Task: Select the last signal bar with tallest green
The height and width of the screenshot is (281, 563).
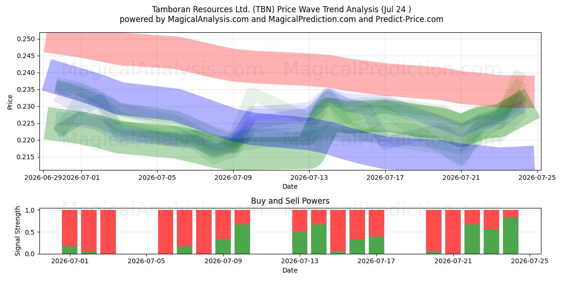Action: pyautogui.click(x=510, y=232)
